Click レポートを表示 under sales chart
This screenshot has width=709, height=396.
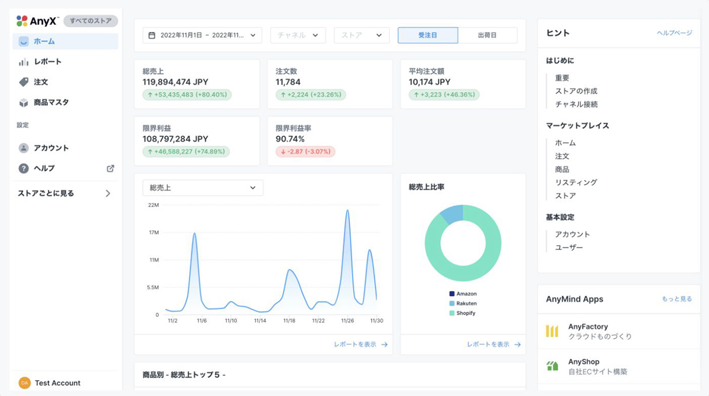(x=354, y=345)
